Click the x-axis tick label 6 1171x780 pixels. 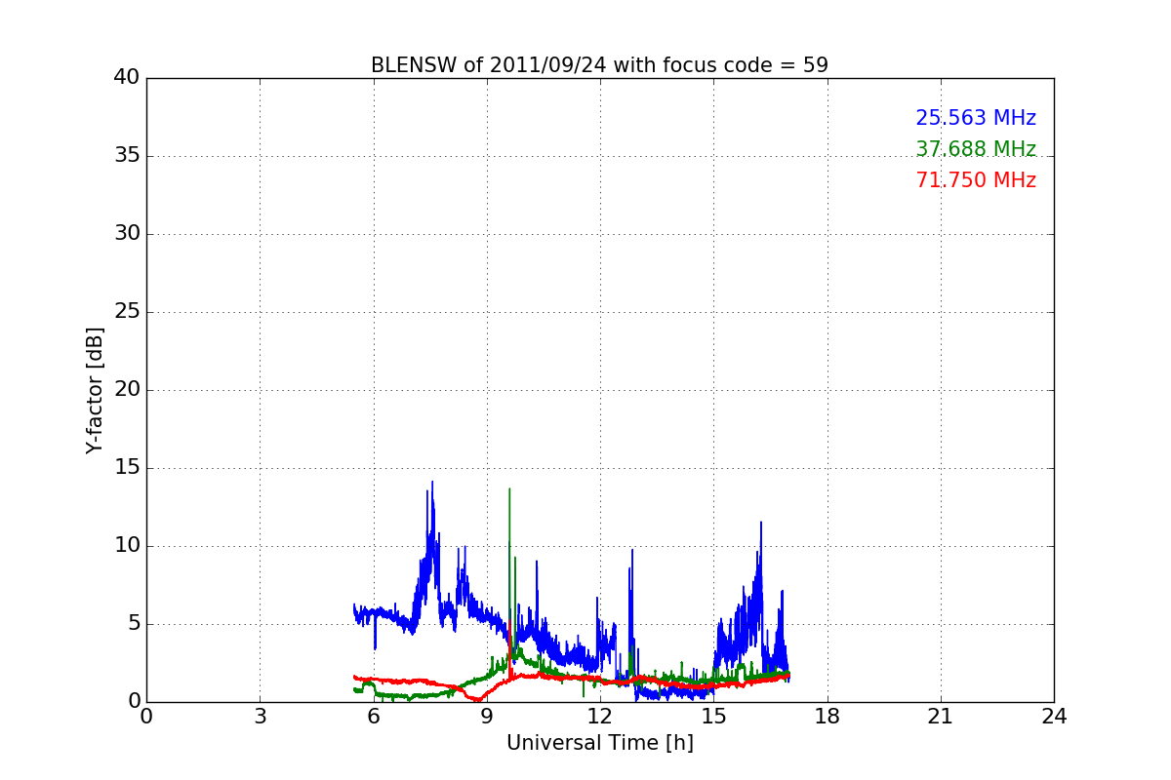point(373,716)
